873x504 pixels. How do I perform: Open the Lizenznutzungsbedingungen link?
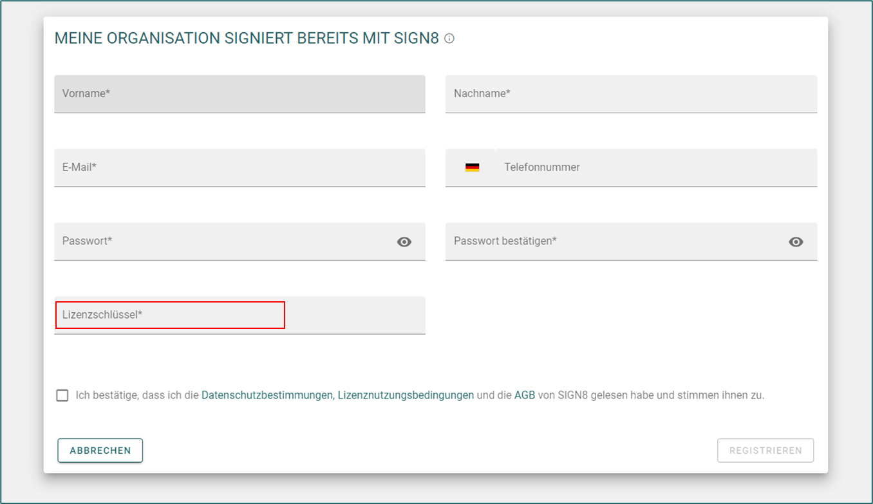[x=406, y=395]
